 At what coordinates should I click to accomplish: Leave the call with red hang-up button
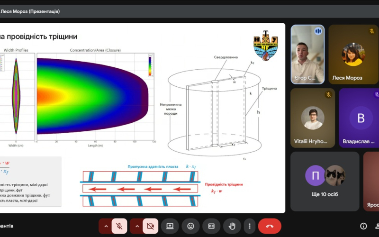click(270, 226)
